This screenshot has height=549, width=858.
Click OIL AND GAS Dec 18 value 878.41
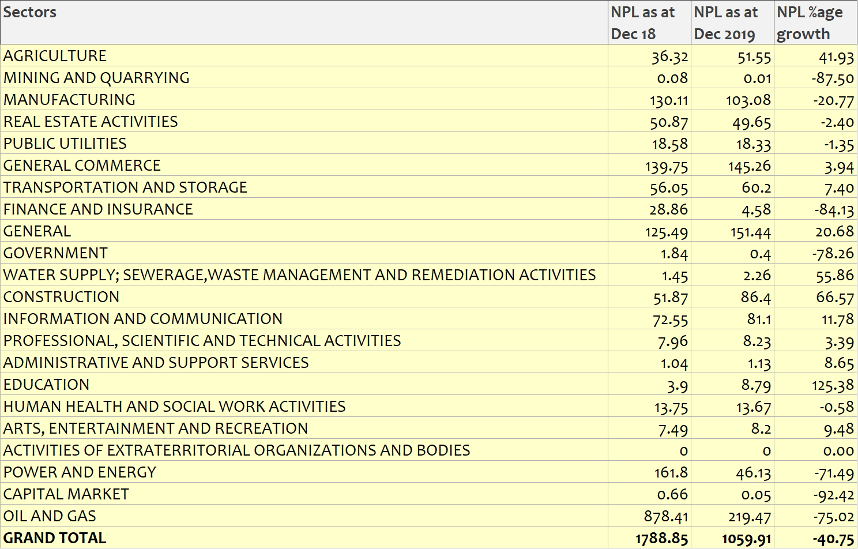click(666, 517)
